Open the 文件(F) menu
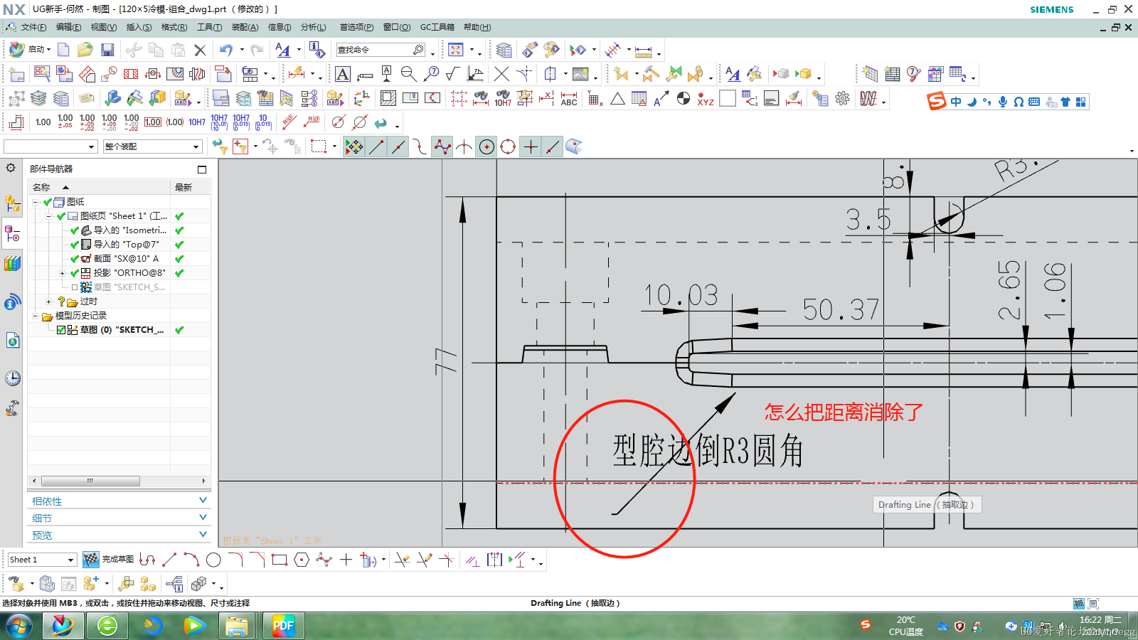The width and height of the screenshot is (1138, 640). [33, 27]
